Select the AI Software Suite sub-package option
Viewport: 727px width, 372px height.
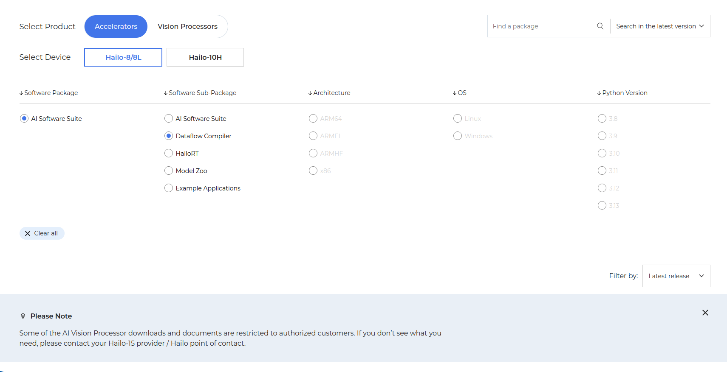[x=169, y=118]
